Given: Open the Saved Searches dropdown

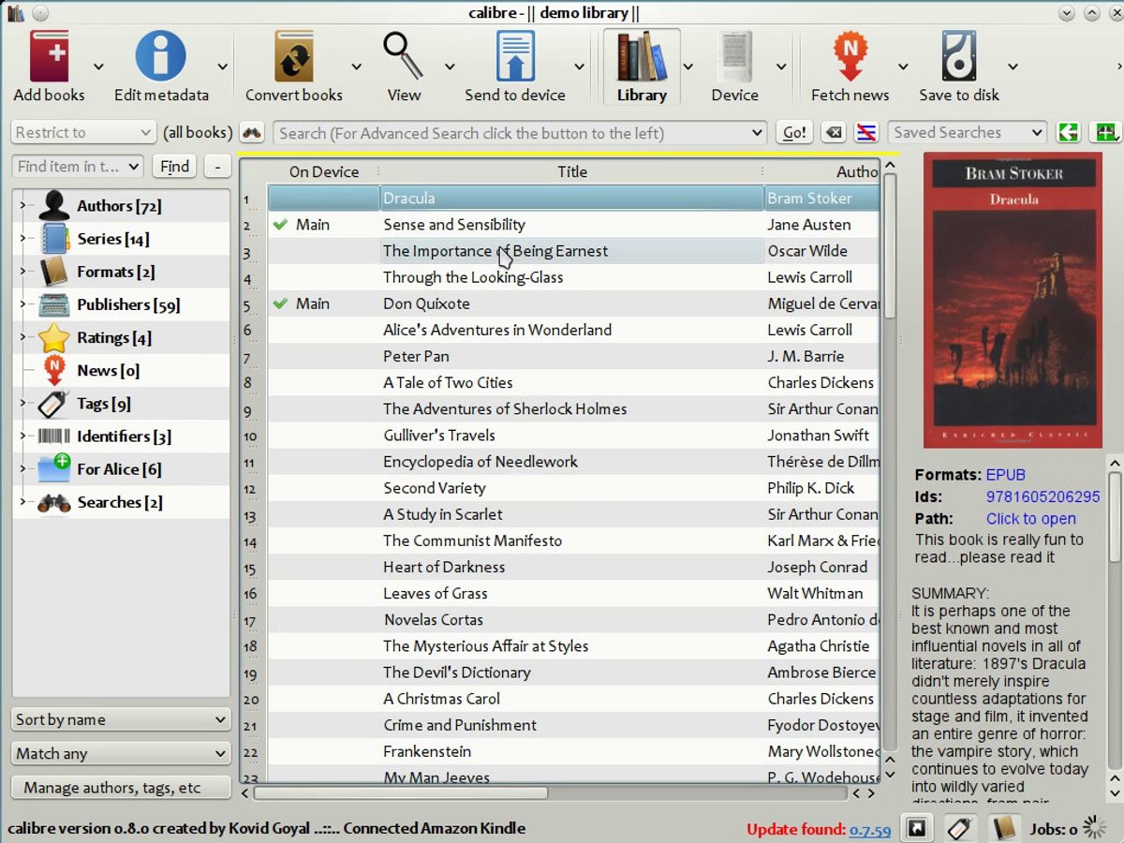Looking at the screenshot, I should pos(967,133).
